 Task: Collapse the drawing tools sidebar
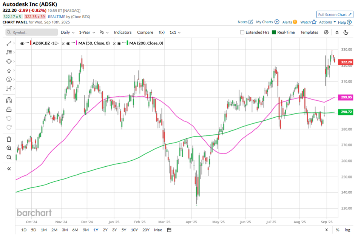(9, 169)
